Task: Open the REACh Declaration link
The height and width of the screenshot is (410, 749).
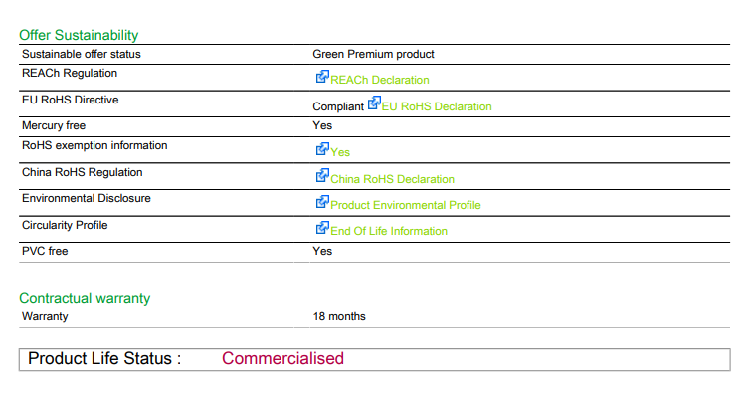Action: [380, 80]
